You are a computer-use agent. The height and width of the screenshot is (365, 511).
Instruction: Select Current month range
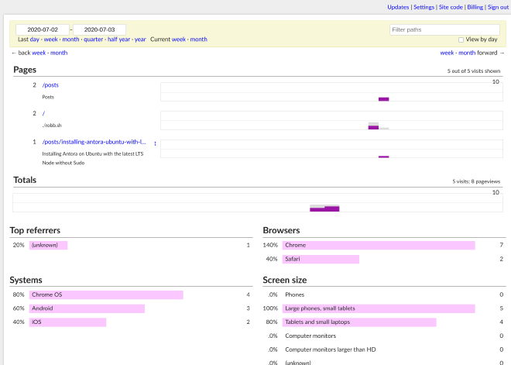pos(198,40)
